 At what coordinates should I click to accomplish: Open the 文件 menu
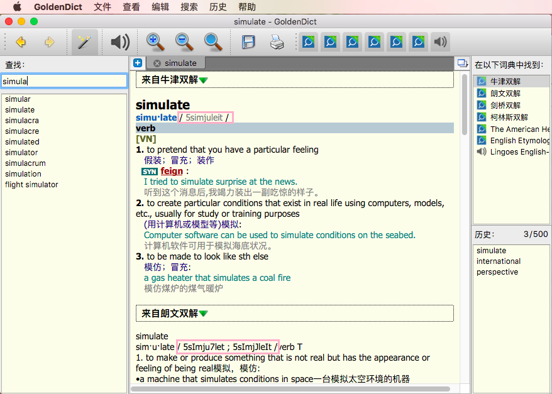(102, 7)
